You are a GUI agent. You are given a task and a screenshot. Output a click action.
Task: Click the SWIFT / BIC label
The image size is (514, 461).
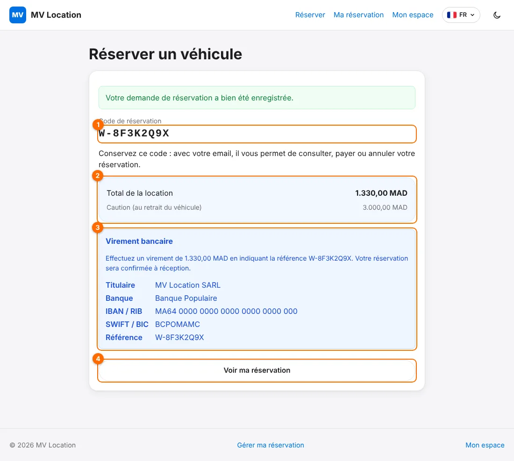(x=127, y=324)
